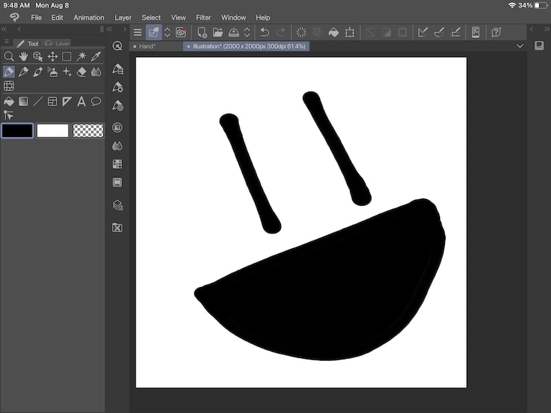Undo the last brush stroke
551x413 pixels.
[264, 31]
